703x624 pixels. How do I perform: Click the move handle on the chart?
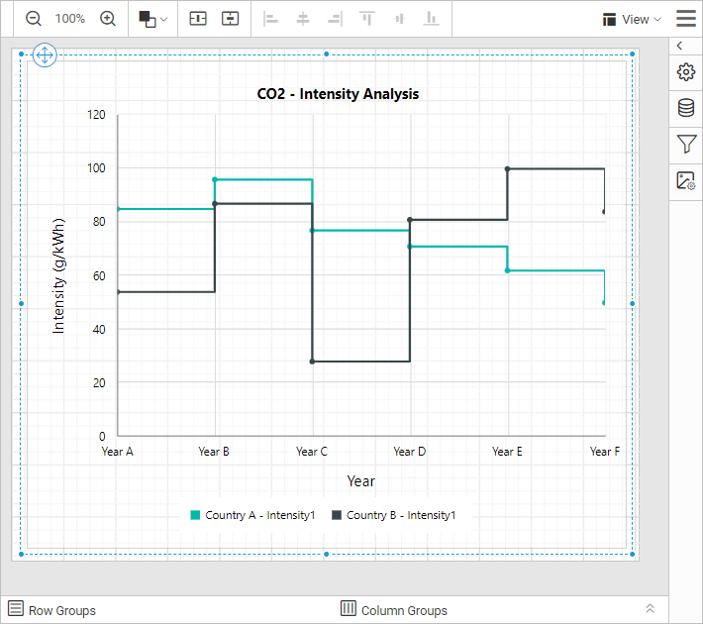pos(45,55)
